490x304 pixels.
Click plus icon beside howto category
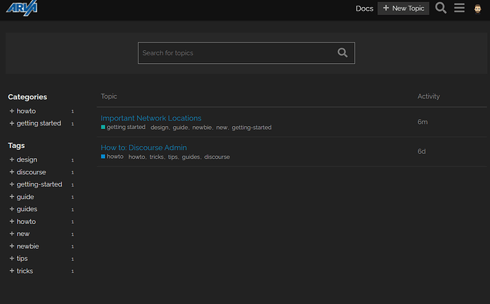12,111
